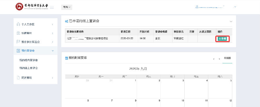Collapse the 预约宣讲会 submenu arrow
The image size is (260, 107).
[x=53, y=51]
